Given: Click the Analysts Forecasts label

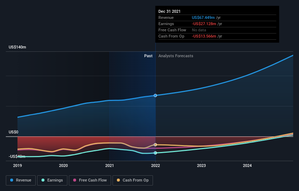Looking at the screenshot, I should (x=176, y=56).
